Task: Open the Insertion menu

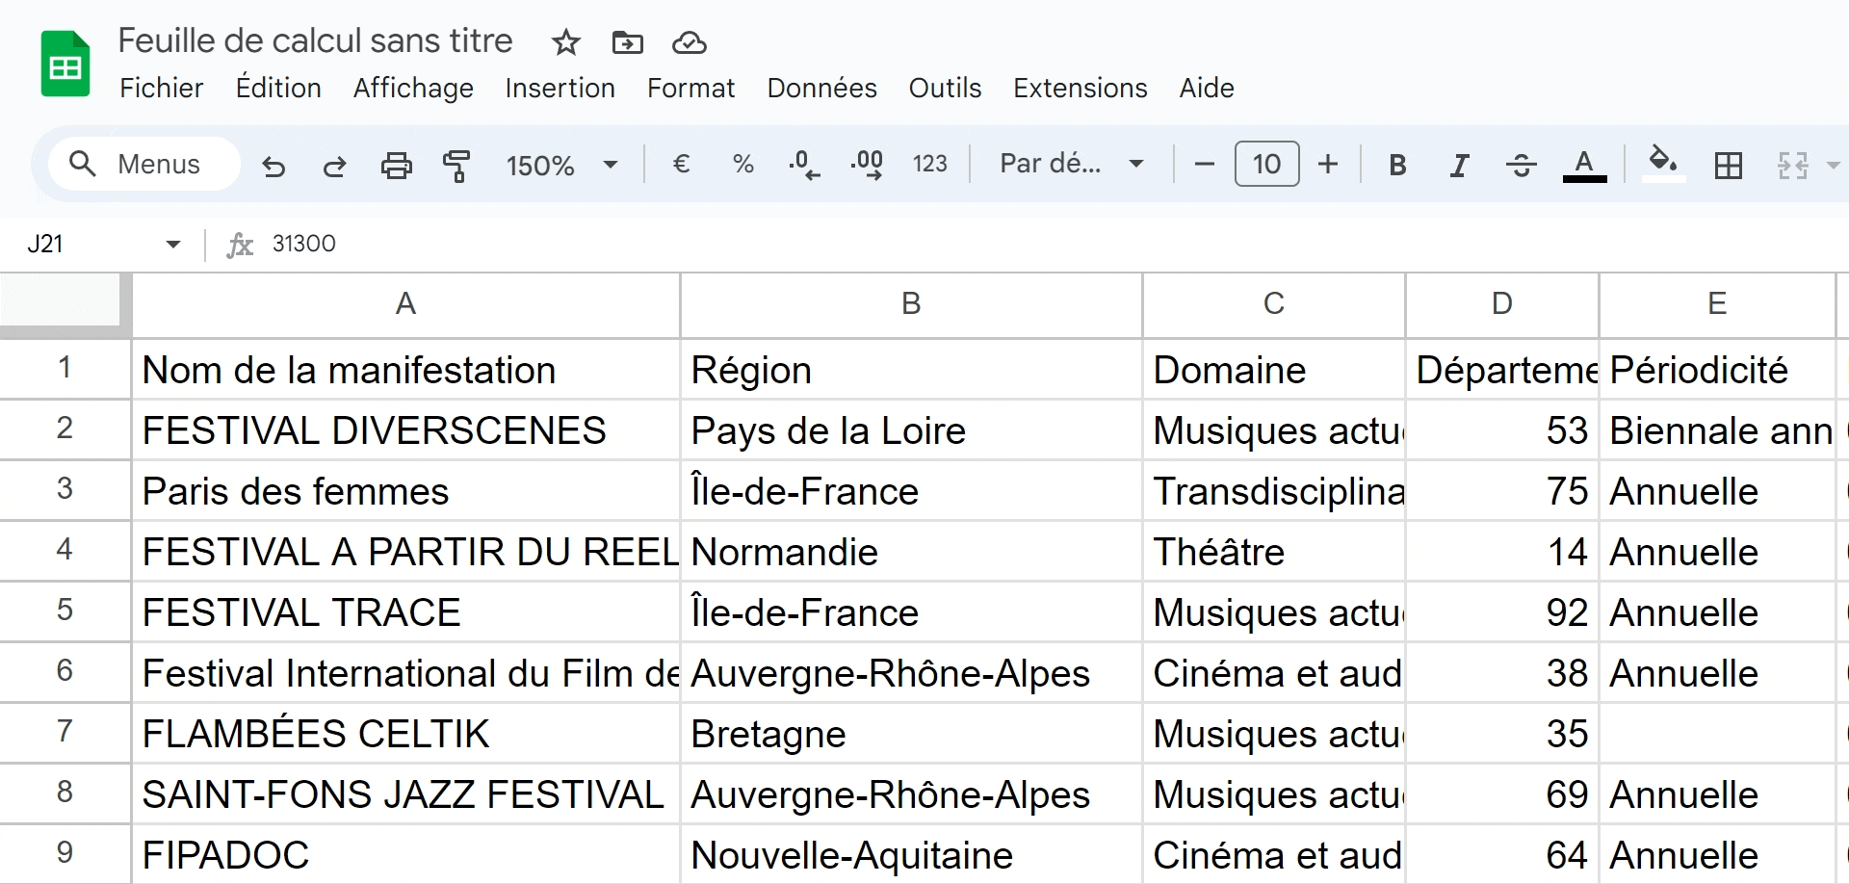Action: point(560,88)
